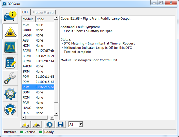The image size is (179, 137).
Task: Open the oscilloscope dashboard section
Action: pos(10,47)
